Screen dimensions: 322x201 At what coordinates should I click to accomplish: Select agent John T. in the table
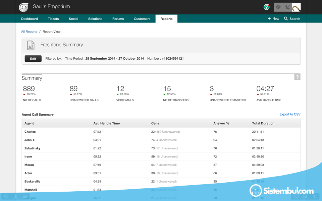pyautogui.click(x=30, y=140)
